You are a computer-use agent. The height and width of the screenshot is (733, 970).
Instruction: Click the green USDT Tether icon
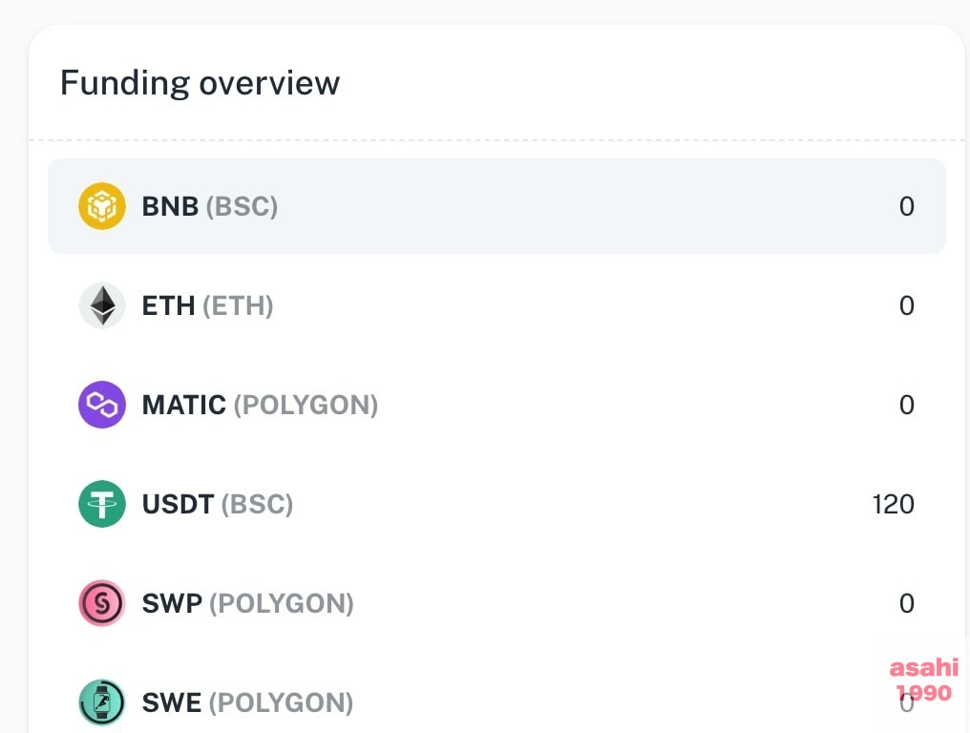click(102, 504)
